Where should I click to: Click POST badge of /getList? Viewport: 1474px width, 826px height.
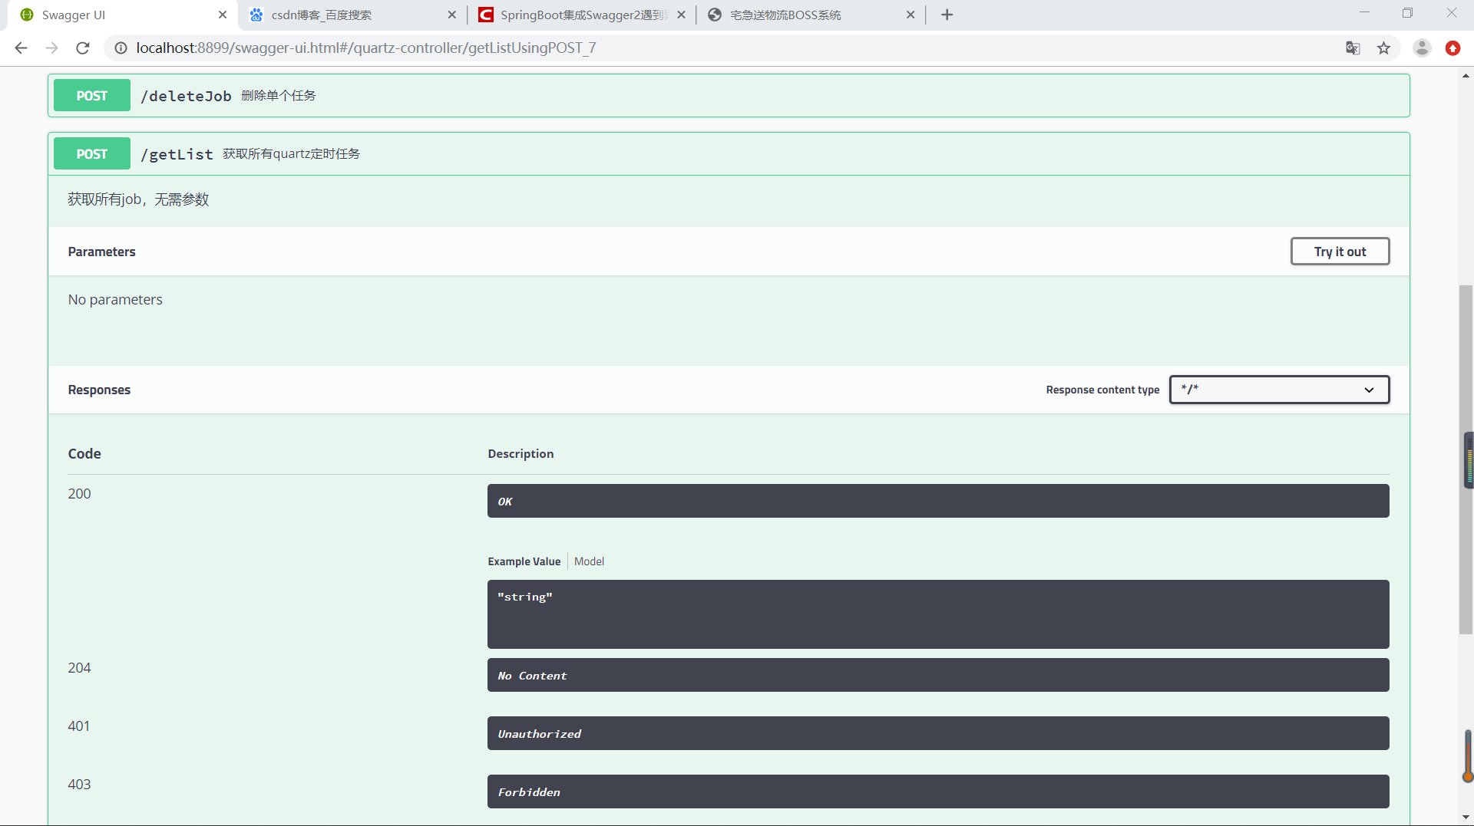point(92,154)
